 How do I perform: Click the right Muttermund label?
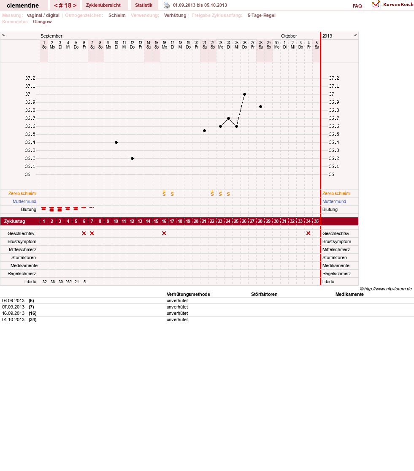click(334, 202)
